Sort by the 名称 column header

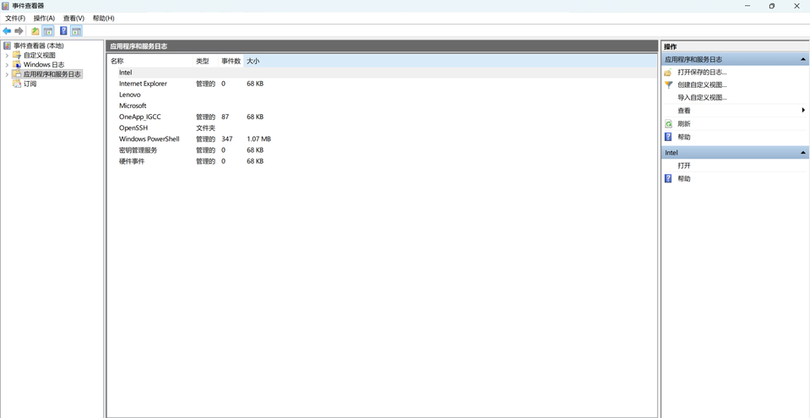click(150, 61)
